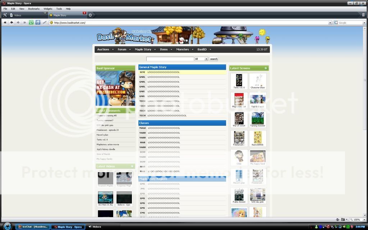Click the Rewind navigation icon
The height and width of the screenshot is (230, 368).
coord(5,22)
